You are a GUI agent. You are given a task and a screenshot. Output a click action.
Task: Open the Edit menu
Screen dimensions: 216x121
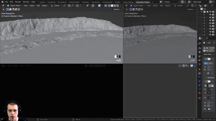[x=11, y=2]
